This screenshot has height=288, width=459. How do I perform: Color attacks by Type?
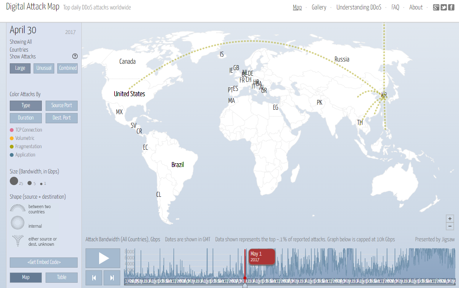pos(26,106)
